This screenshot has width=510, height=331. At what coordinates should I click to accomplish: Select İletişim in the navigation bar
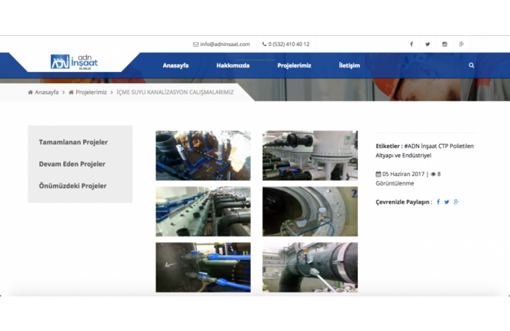(349, 66)
